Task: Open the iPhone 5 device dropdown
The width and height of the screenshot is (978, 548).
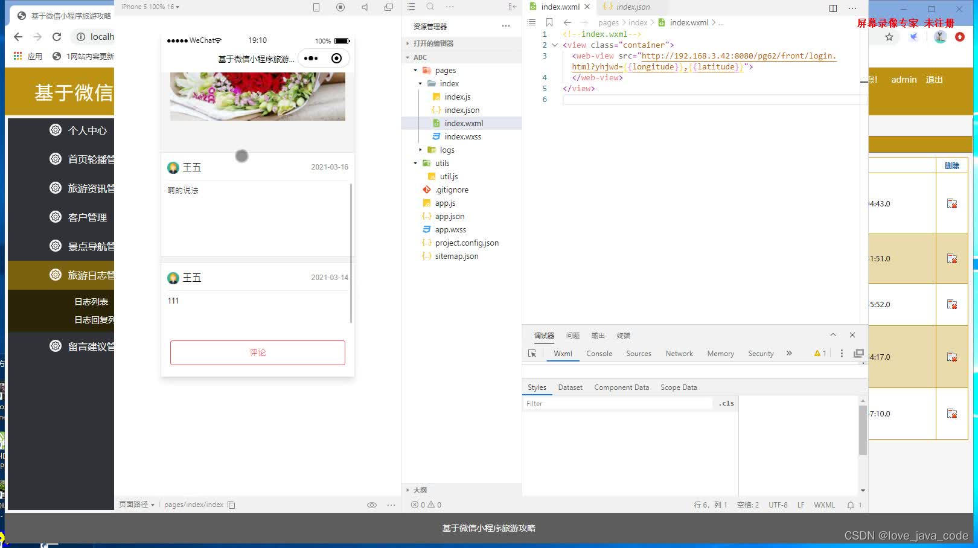Action: (150, 7)
